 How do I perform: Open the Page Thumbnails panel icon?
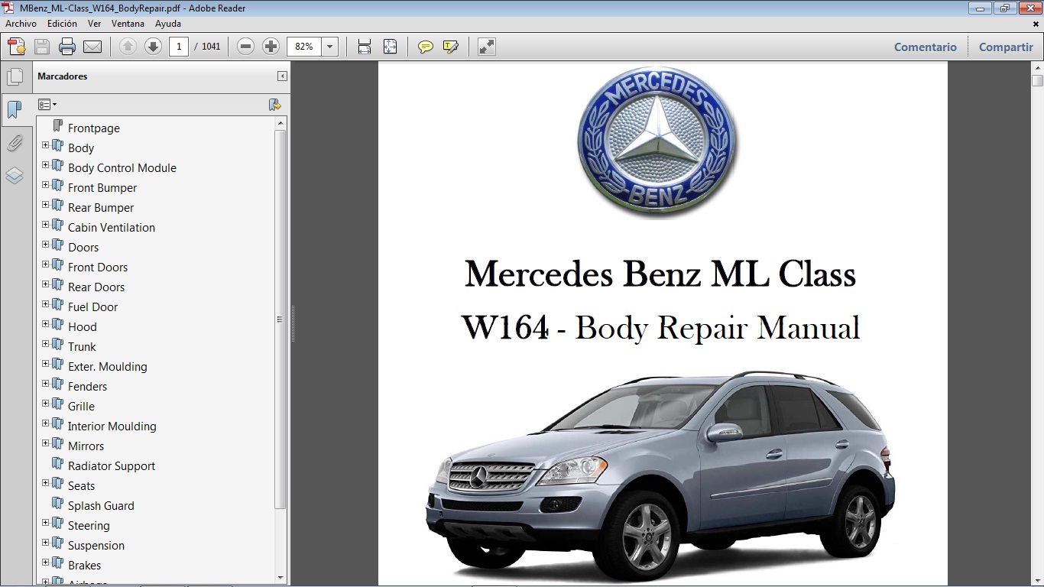(16, 76)
